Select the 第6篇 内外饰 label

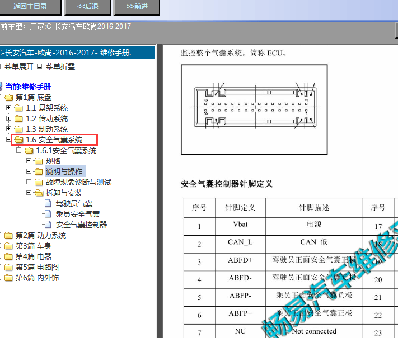pos(37,278)
